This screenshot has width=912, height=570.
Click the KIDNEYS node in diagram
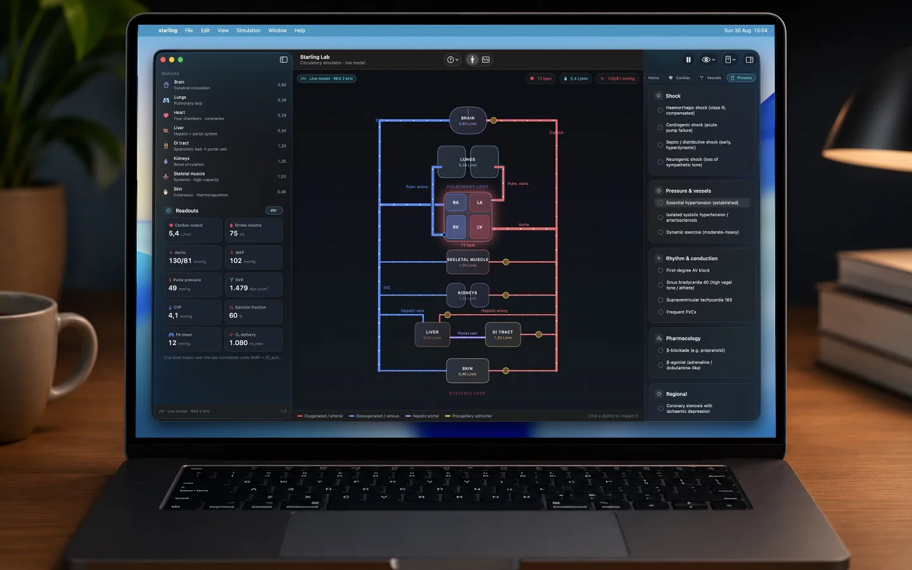(x=468, y=295)
